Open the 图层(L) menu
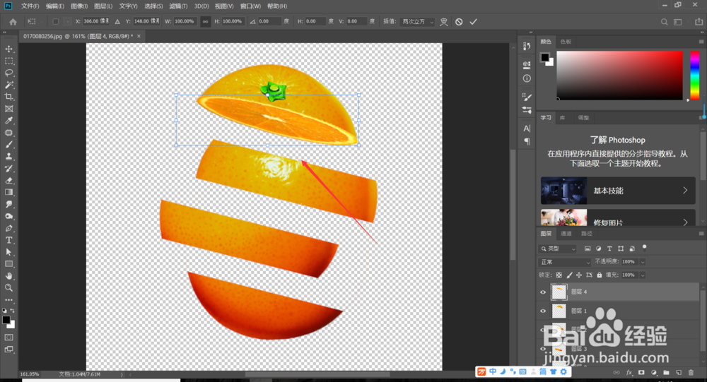707x382 pixels. pyautogui.click(x=103, y=6)
